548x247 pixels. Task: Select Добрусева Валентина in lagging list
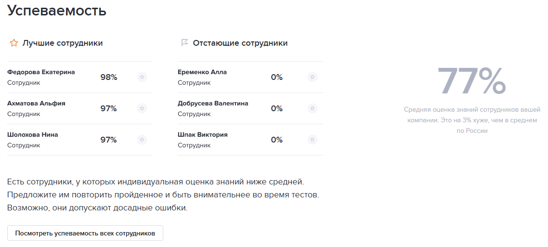click(x=213, y=104)
